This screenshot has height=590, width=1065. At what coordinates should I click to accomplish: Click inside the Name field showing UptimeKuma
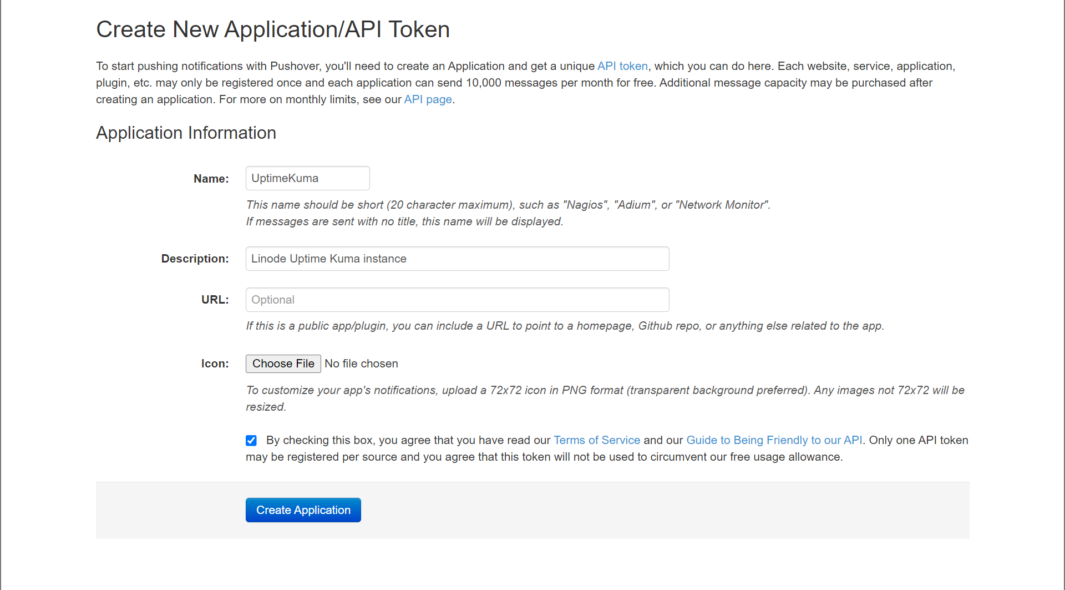pos(307,178)
